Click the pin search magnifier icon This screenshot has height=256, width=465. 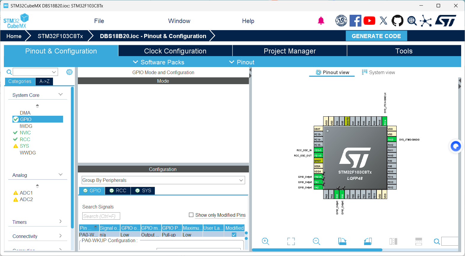(x=437, y=242)
